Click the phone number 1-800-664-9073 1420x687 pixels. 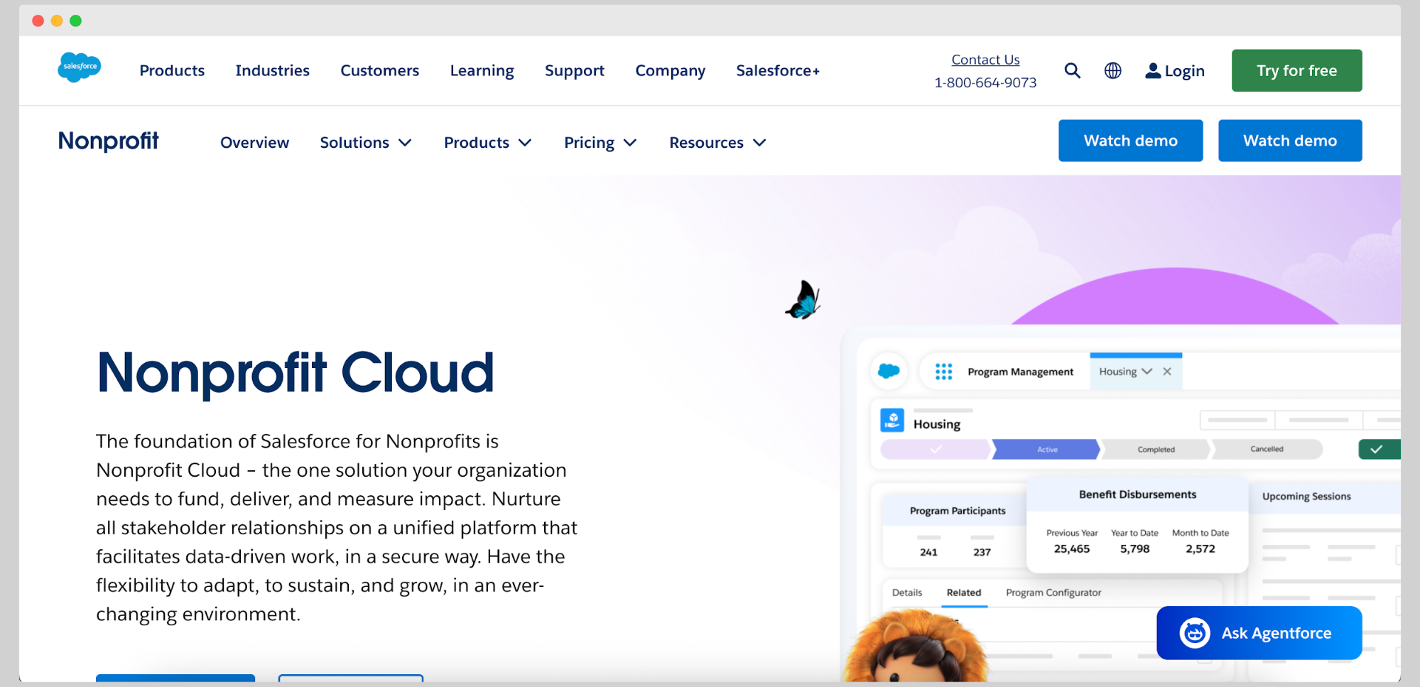(x=985, y=82)
